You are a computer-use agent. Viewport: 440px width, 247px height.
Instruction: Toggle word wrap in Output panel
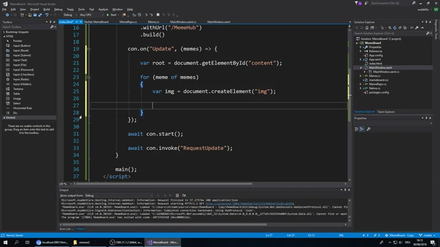[x=184, y=196]
